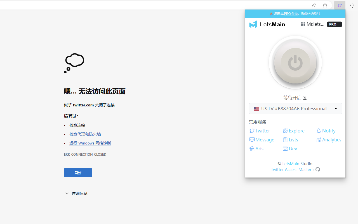Click the PRO会员 renewal link in the banner

[291, 13]
